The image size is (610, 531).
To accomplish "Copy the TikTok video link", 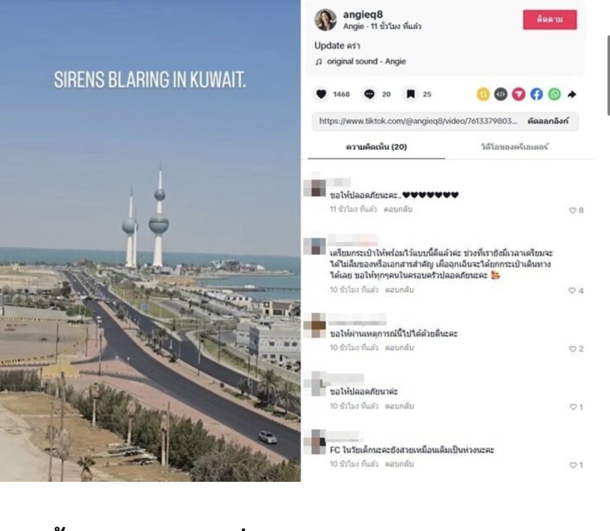I will [548, 121].
